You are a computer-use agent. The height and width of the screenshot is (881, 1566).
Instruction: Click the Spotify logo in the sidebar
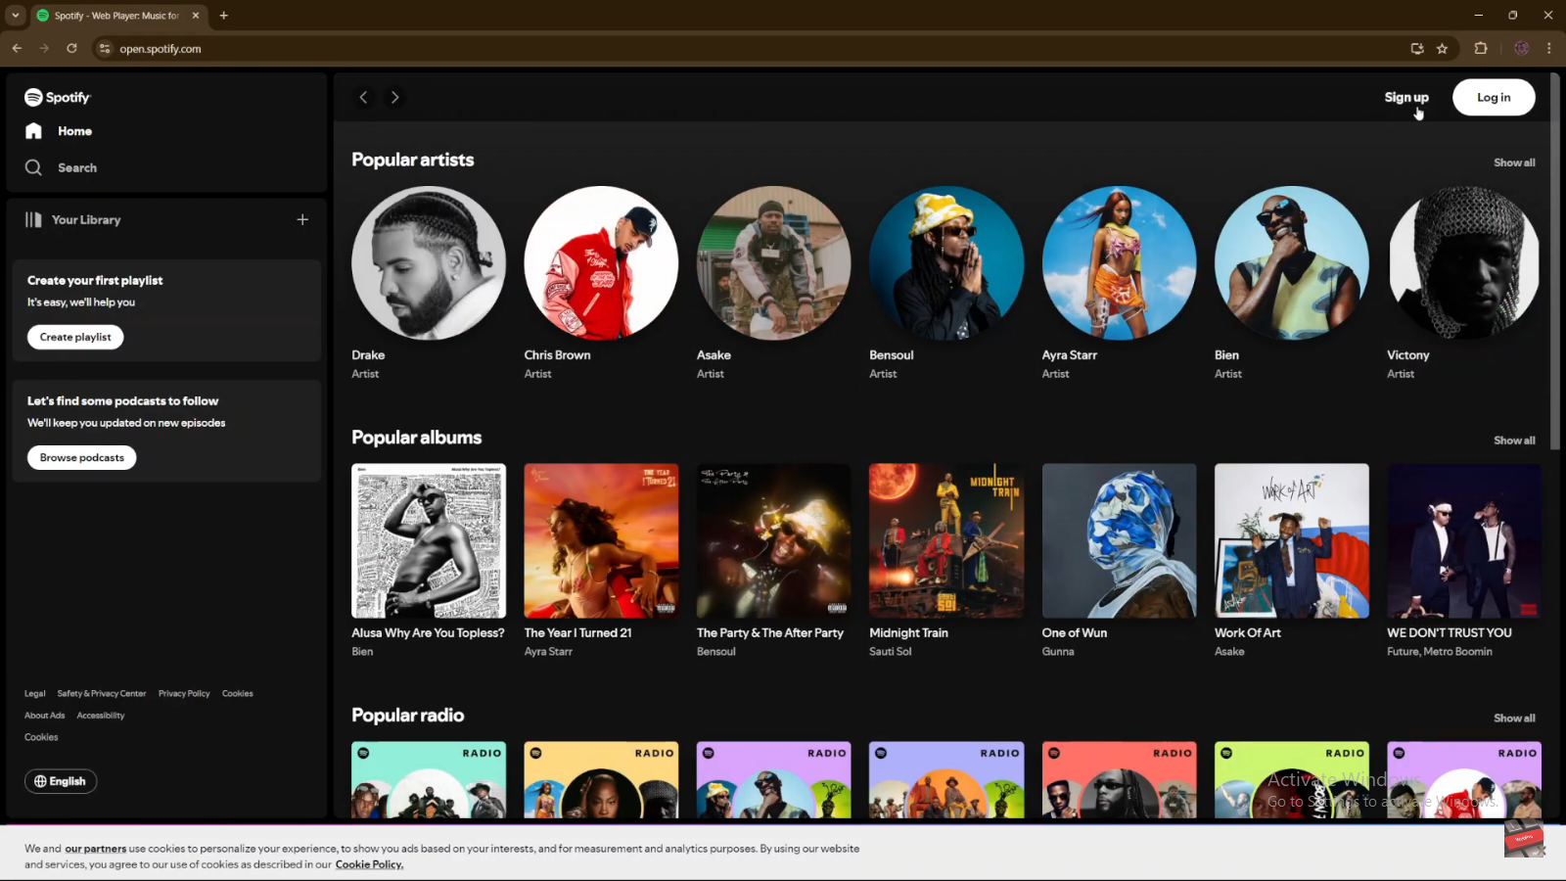point(57,97)
